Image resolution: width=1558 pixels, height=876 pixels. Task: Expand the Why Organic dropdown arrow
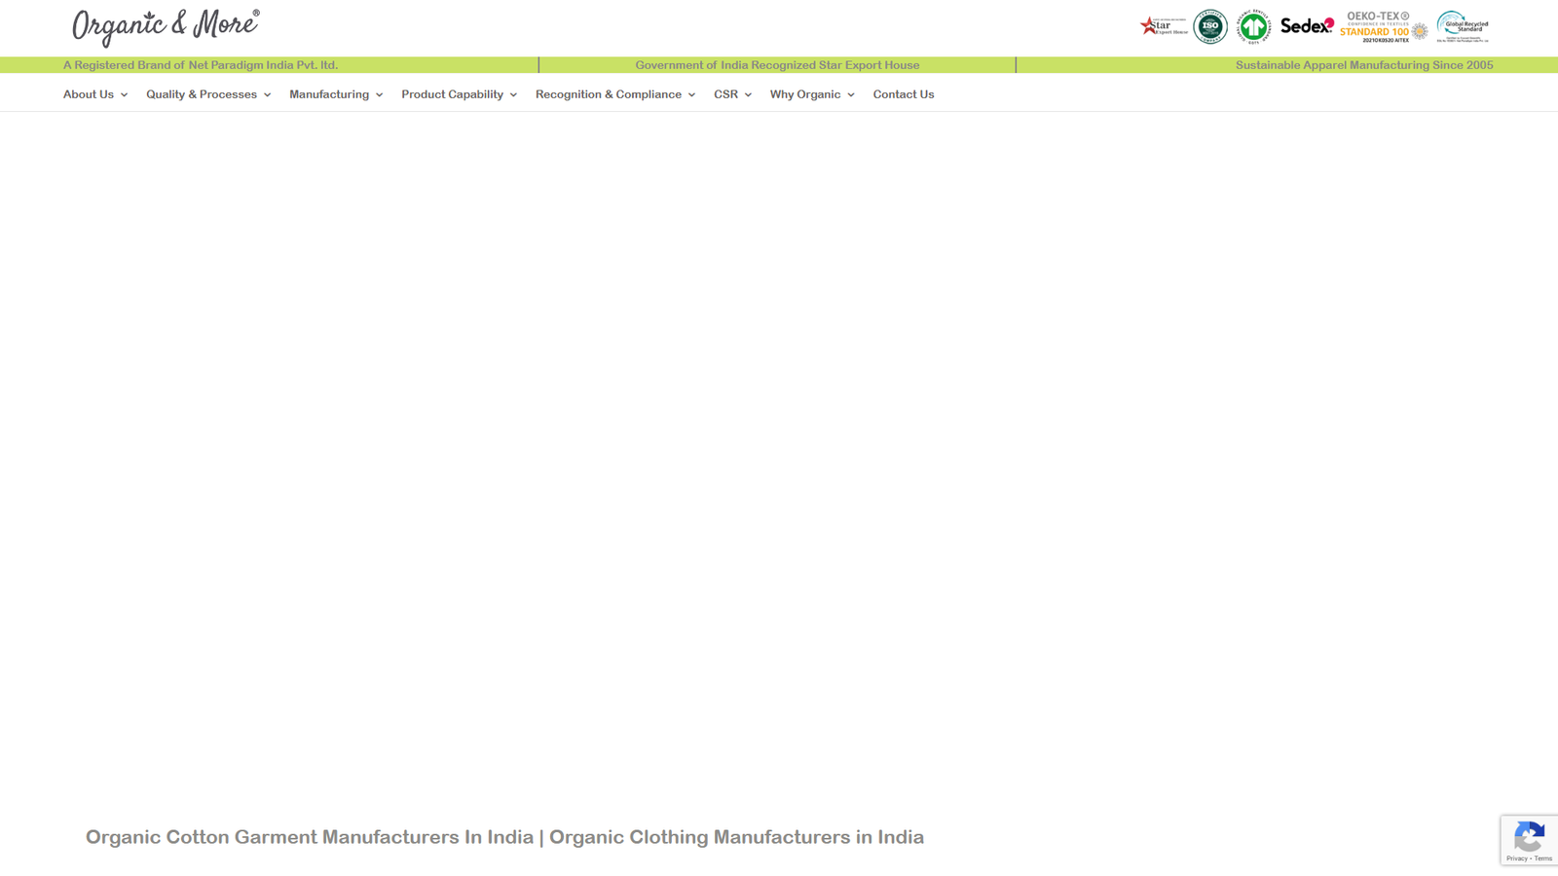(x=851, y=95)
